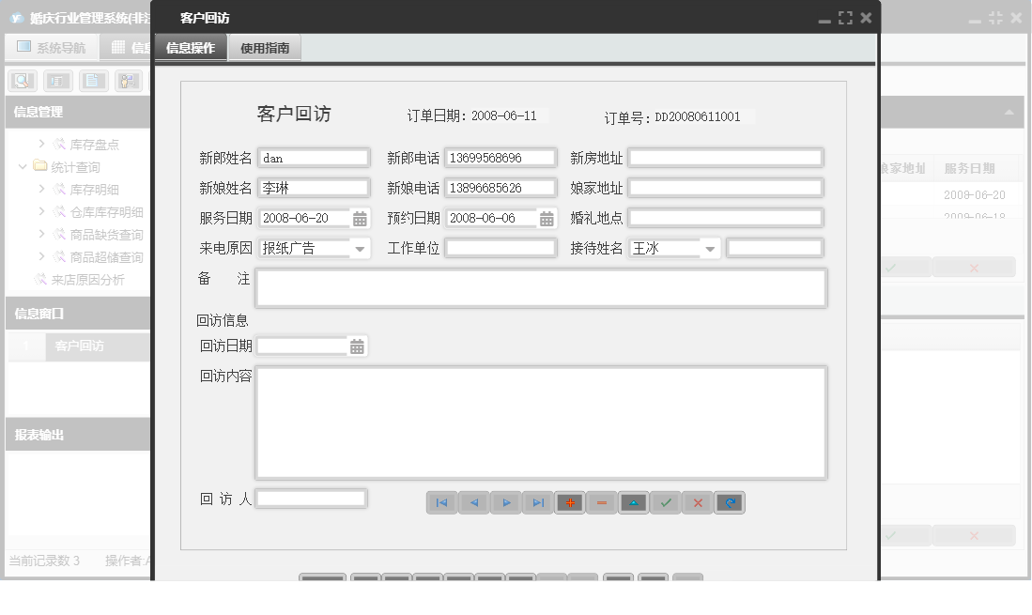Go to the next record
This screenshot has height=615, width=1032.
pos(506,502)
